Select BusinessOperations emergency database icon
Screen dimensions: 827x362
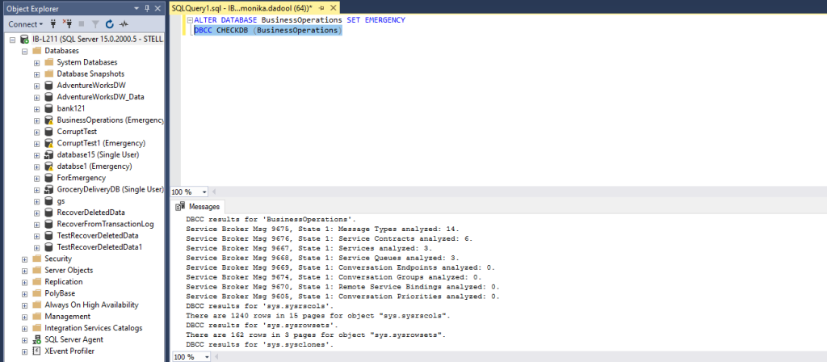48,120
